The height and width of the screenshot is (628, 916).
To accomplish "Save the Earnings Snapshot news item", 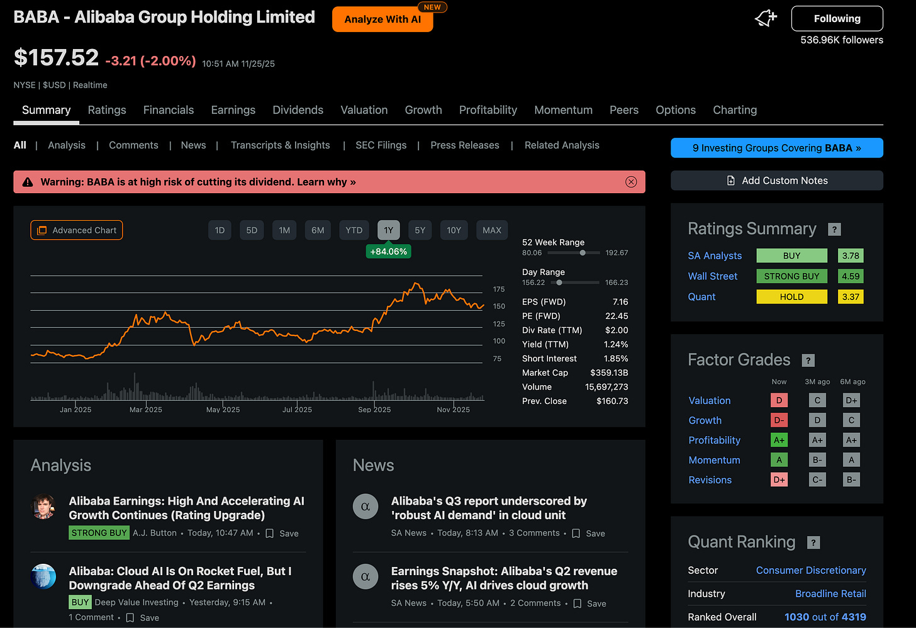I will click(590, 603).
